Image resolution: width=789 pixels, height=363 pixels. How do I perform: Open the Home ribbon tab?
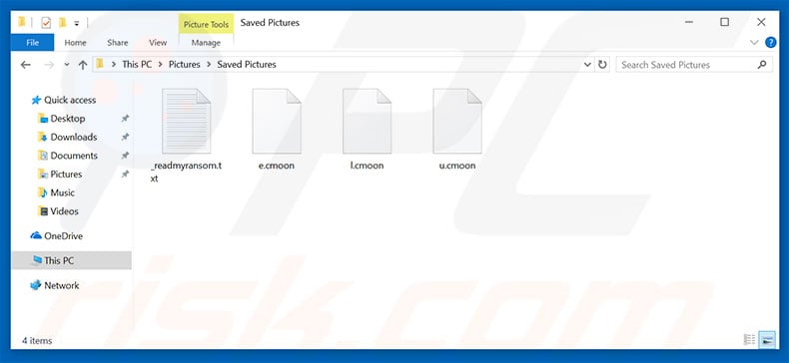(x=75, y=43)
